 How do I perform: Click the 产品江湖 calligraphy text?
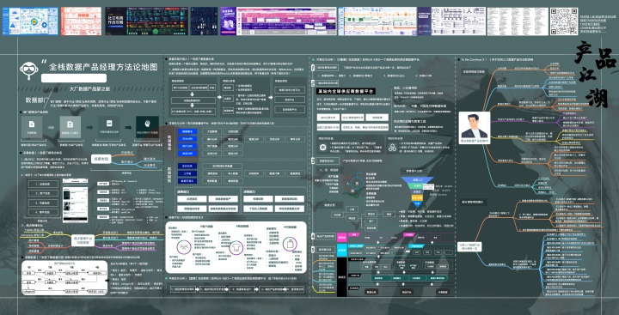(595, 76)
